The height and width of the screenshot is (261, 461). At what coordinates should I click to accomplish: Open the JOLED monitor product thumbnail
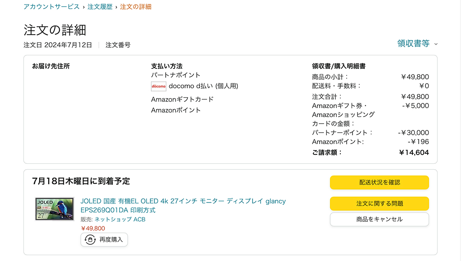coord(54,209)
